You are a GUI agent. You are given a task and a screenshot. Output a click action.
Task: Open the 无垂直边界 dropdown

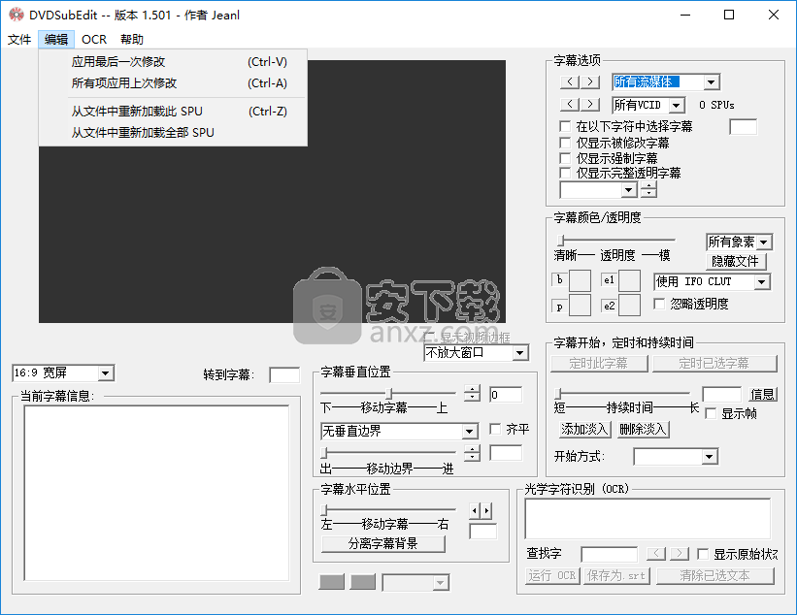469,432
